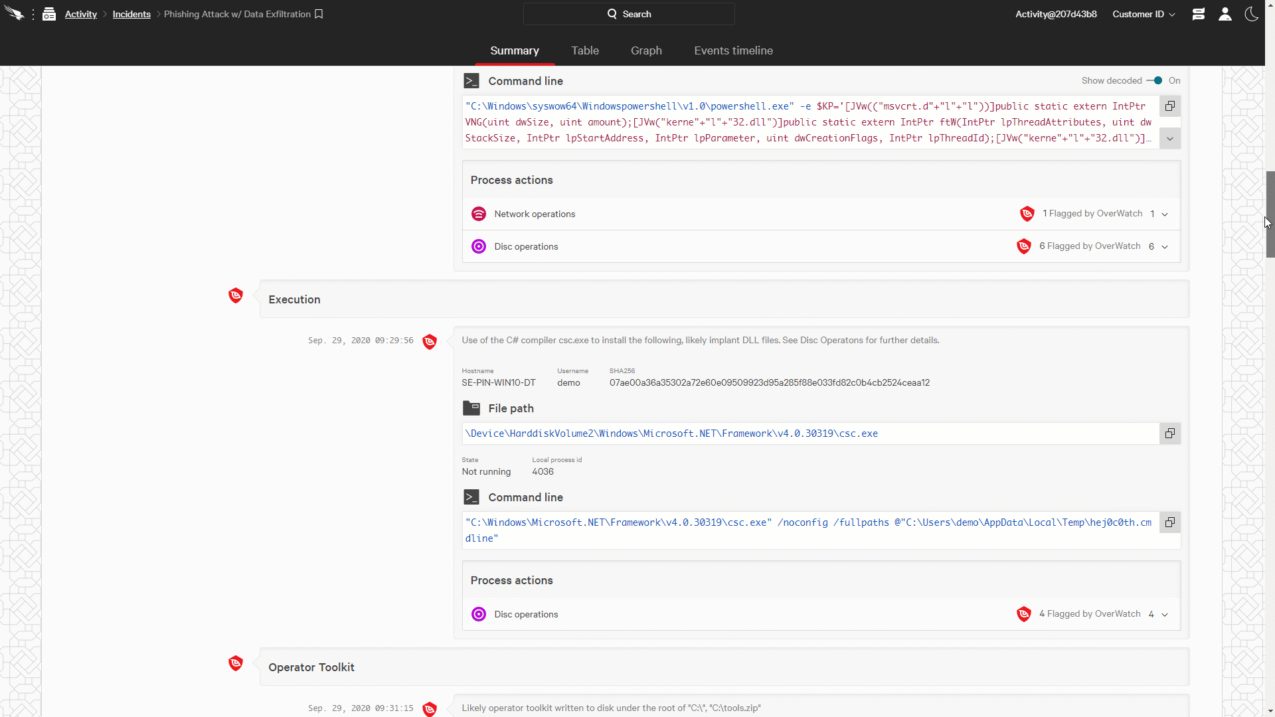Image resolution: width=1275 pixels, height=717 pixels.
Task: Bookmark the Phishing Attack incident
Action: coord(319,14)
